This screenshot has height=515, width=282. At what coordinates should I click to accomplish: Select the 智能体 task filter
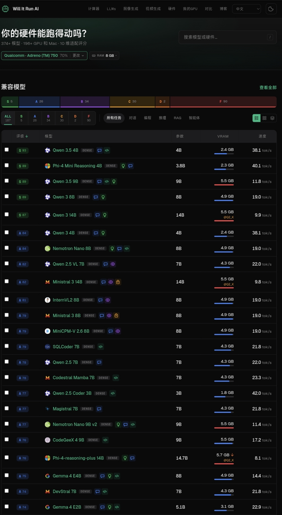194,118
